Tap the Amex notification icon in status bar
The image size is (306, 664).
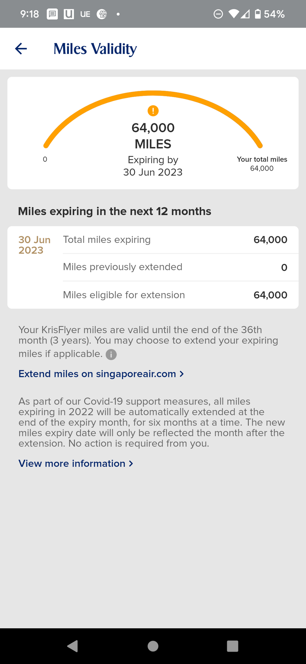102,14
